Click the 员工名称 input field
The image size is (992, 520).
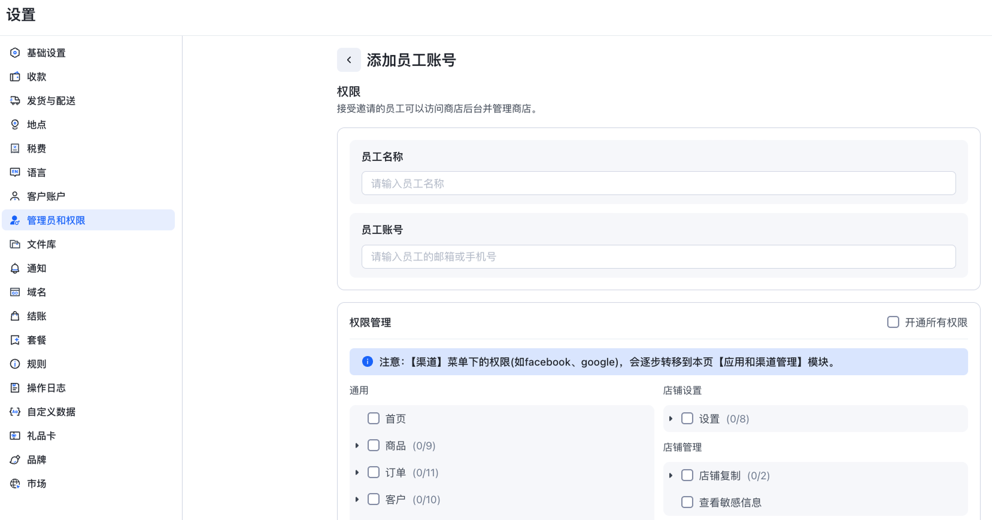coord(659,183)
